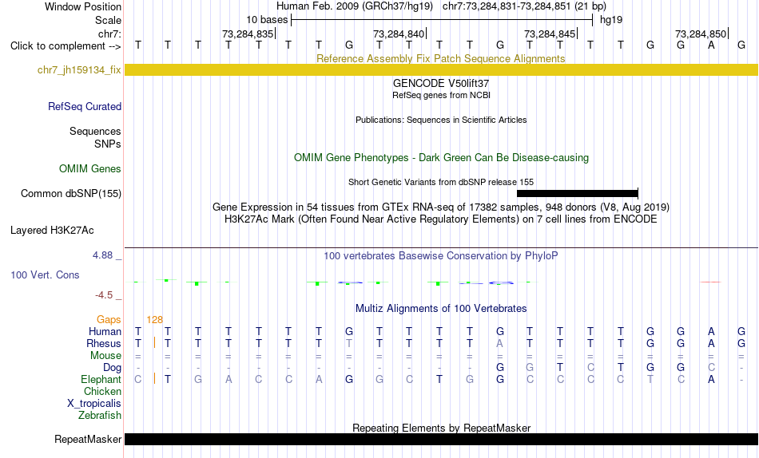
Task: Select the black Common dbSNP variant bar
Action: [x=578, y=193]
